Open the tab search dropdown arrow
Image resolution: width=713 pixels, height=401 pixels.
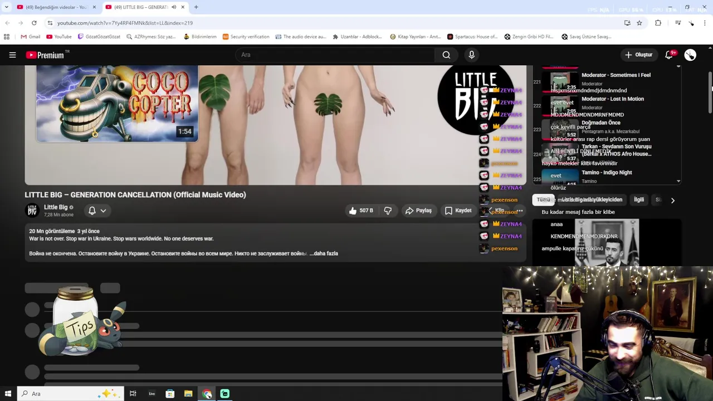tap(6, 7)
